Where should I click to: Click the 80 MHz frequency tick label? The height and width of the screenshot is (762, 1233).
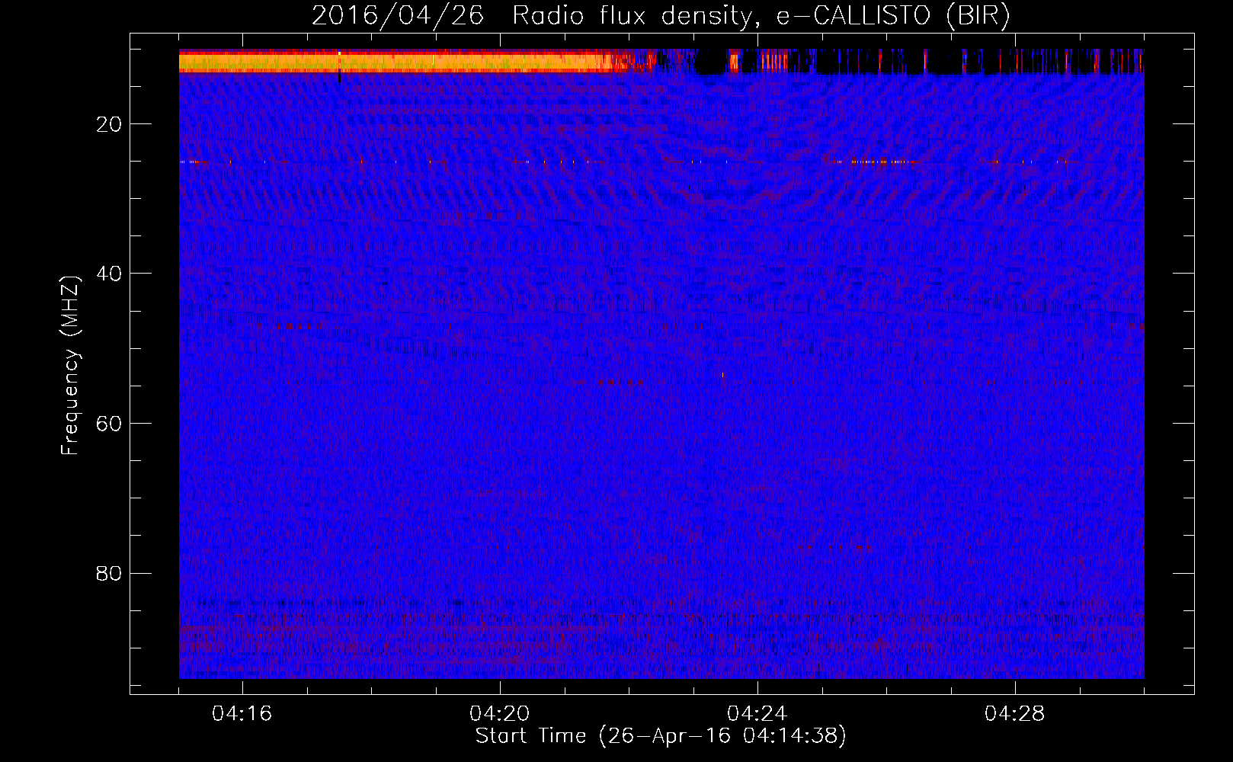point(110,573)
